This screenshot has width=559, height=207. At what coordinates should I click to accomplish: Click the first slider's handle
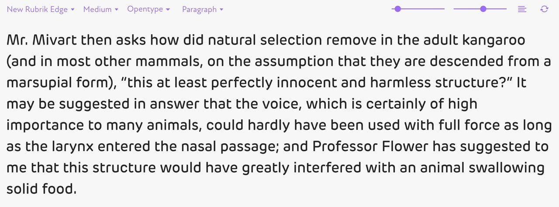[397, 9]
